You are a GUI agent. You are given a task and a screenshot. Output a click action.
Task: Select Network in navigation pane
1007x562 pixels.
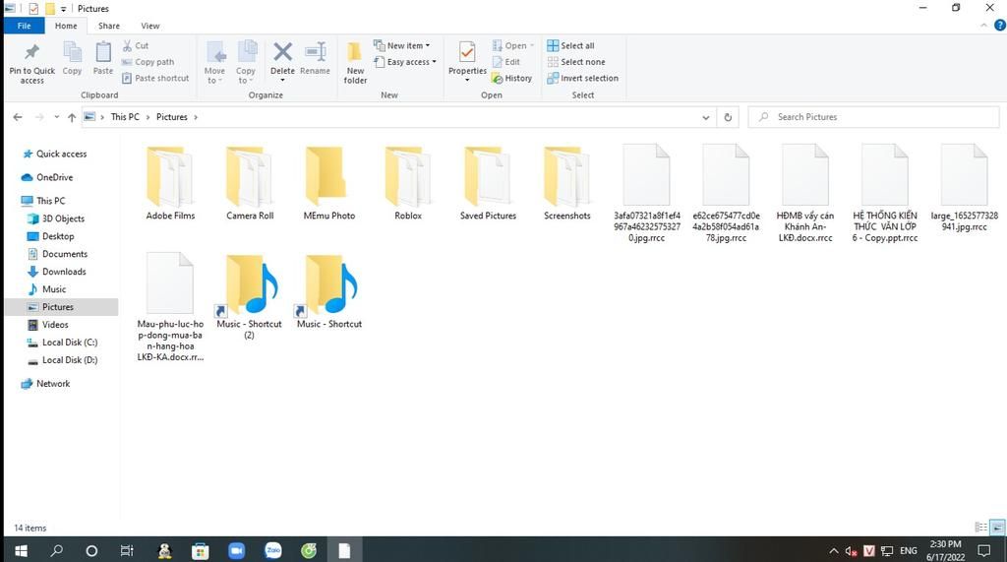tap(45, 383)
